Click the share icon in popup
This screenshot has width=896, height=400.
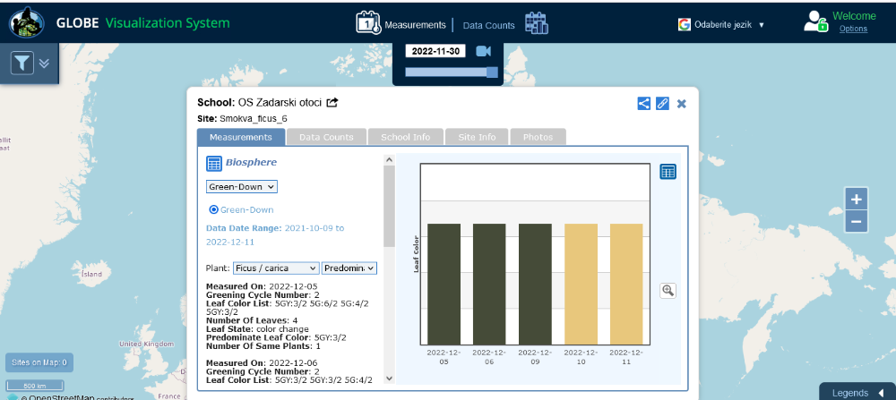643,103
